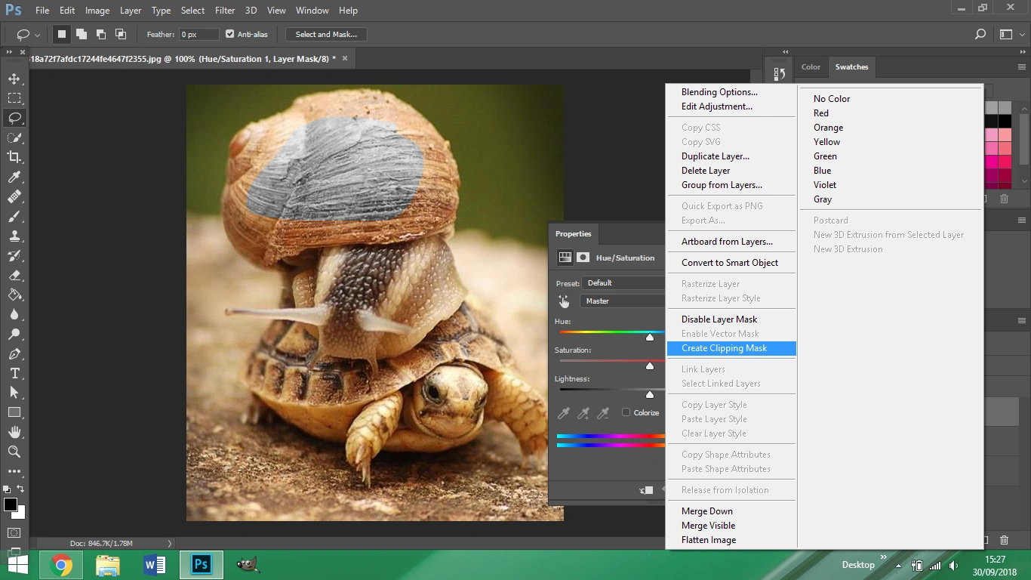Open GIMP from the taskbar

point(248,564)
